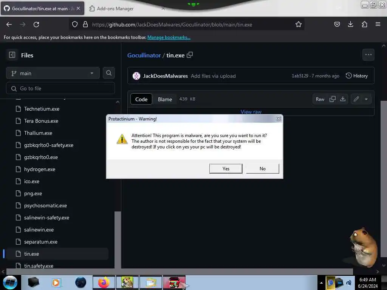Select salinewin.exe file
Image resolution: width=387 pixels, height=290 pixels.
coord(39,230)
